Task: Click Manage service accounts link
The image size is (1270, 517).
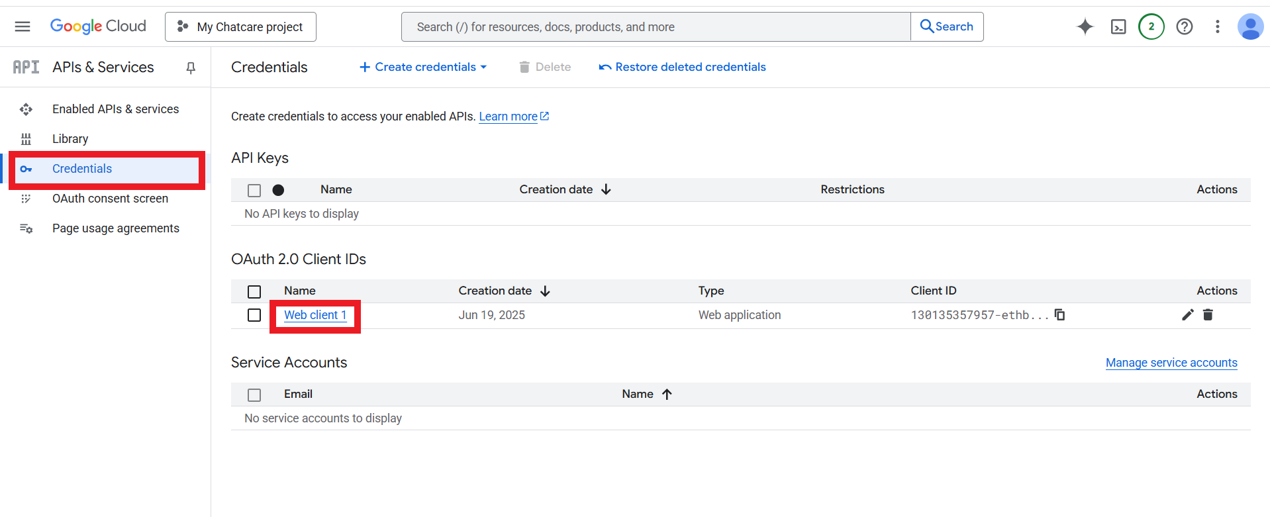Action: click(1171, 363)
